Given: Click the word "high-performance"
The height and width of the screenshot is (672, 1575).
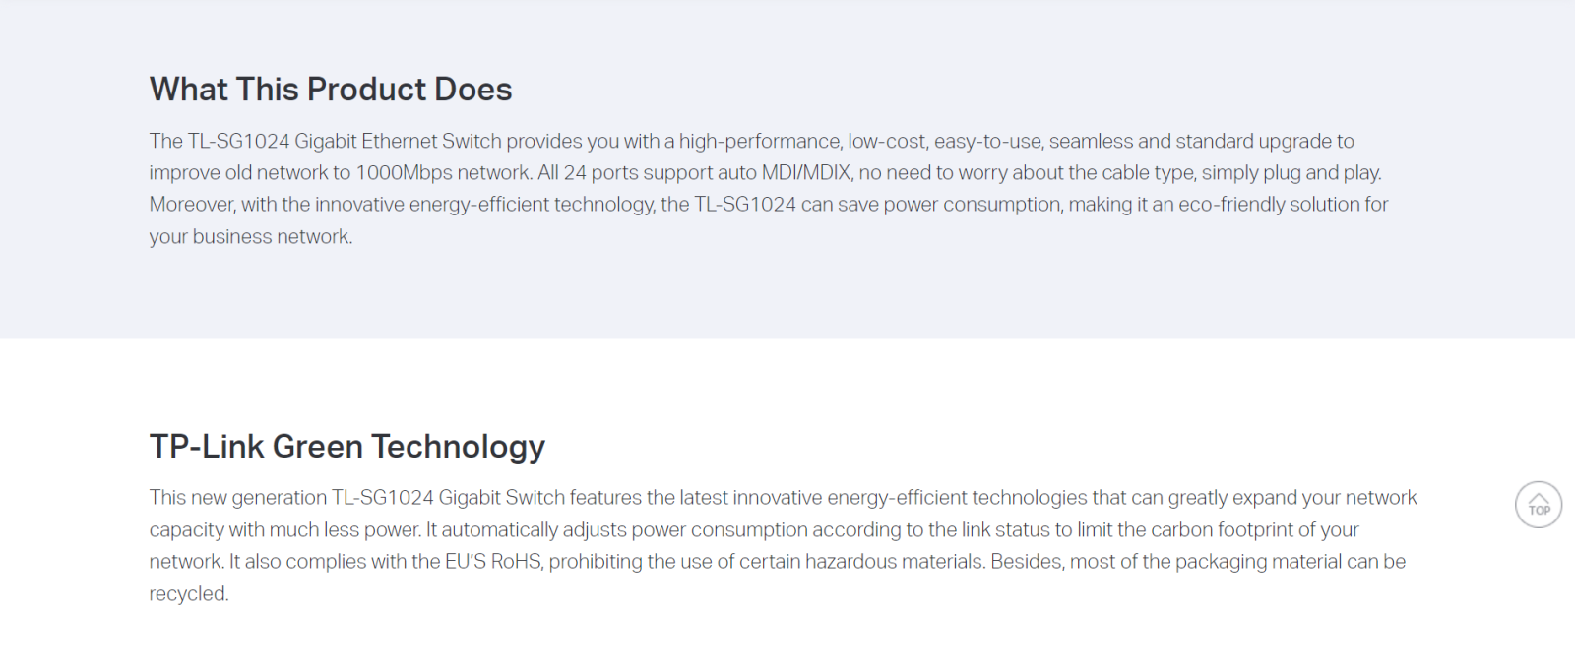Looking at the screenshot, I should pos(759,142).
